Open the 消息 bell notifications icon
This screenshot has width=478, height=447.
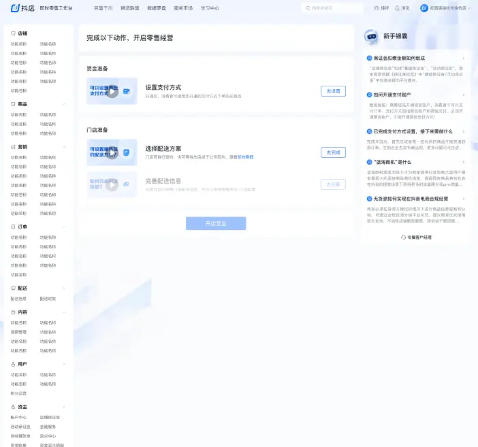(397, 8)
